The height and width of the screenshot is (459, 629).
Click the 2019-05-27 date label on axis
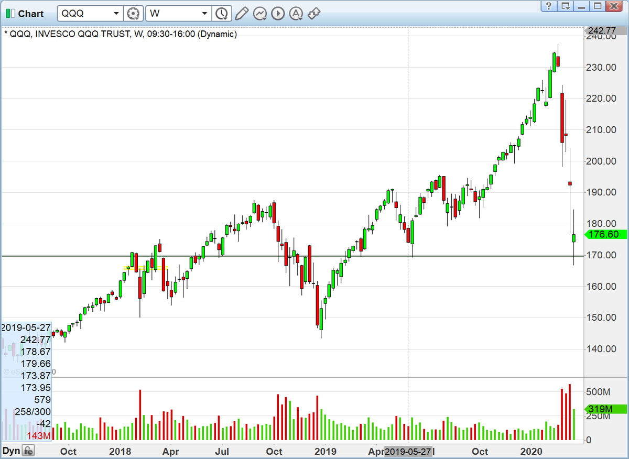tap(408, 452)
